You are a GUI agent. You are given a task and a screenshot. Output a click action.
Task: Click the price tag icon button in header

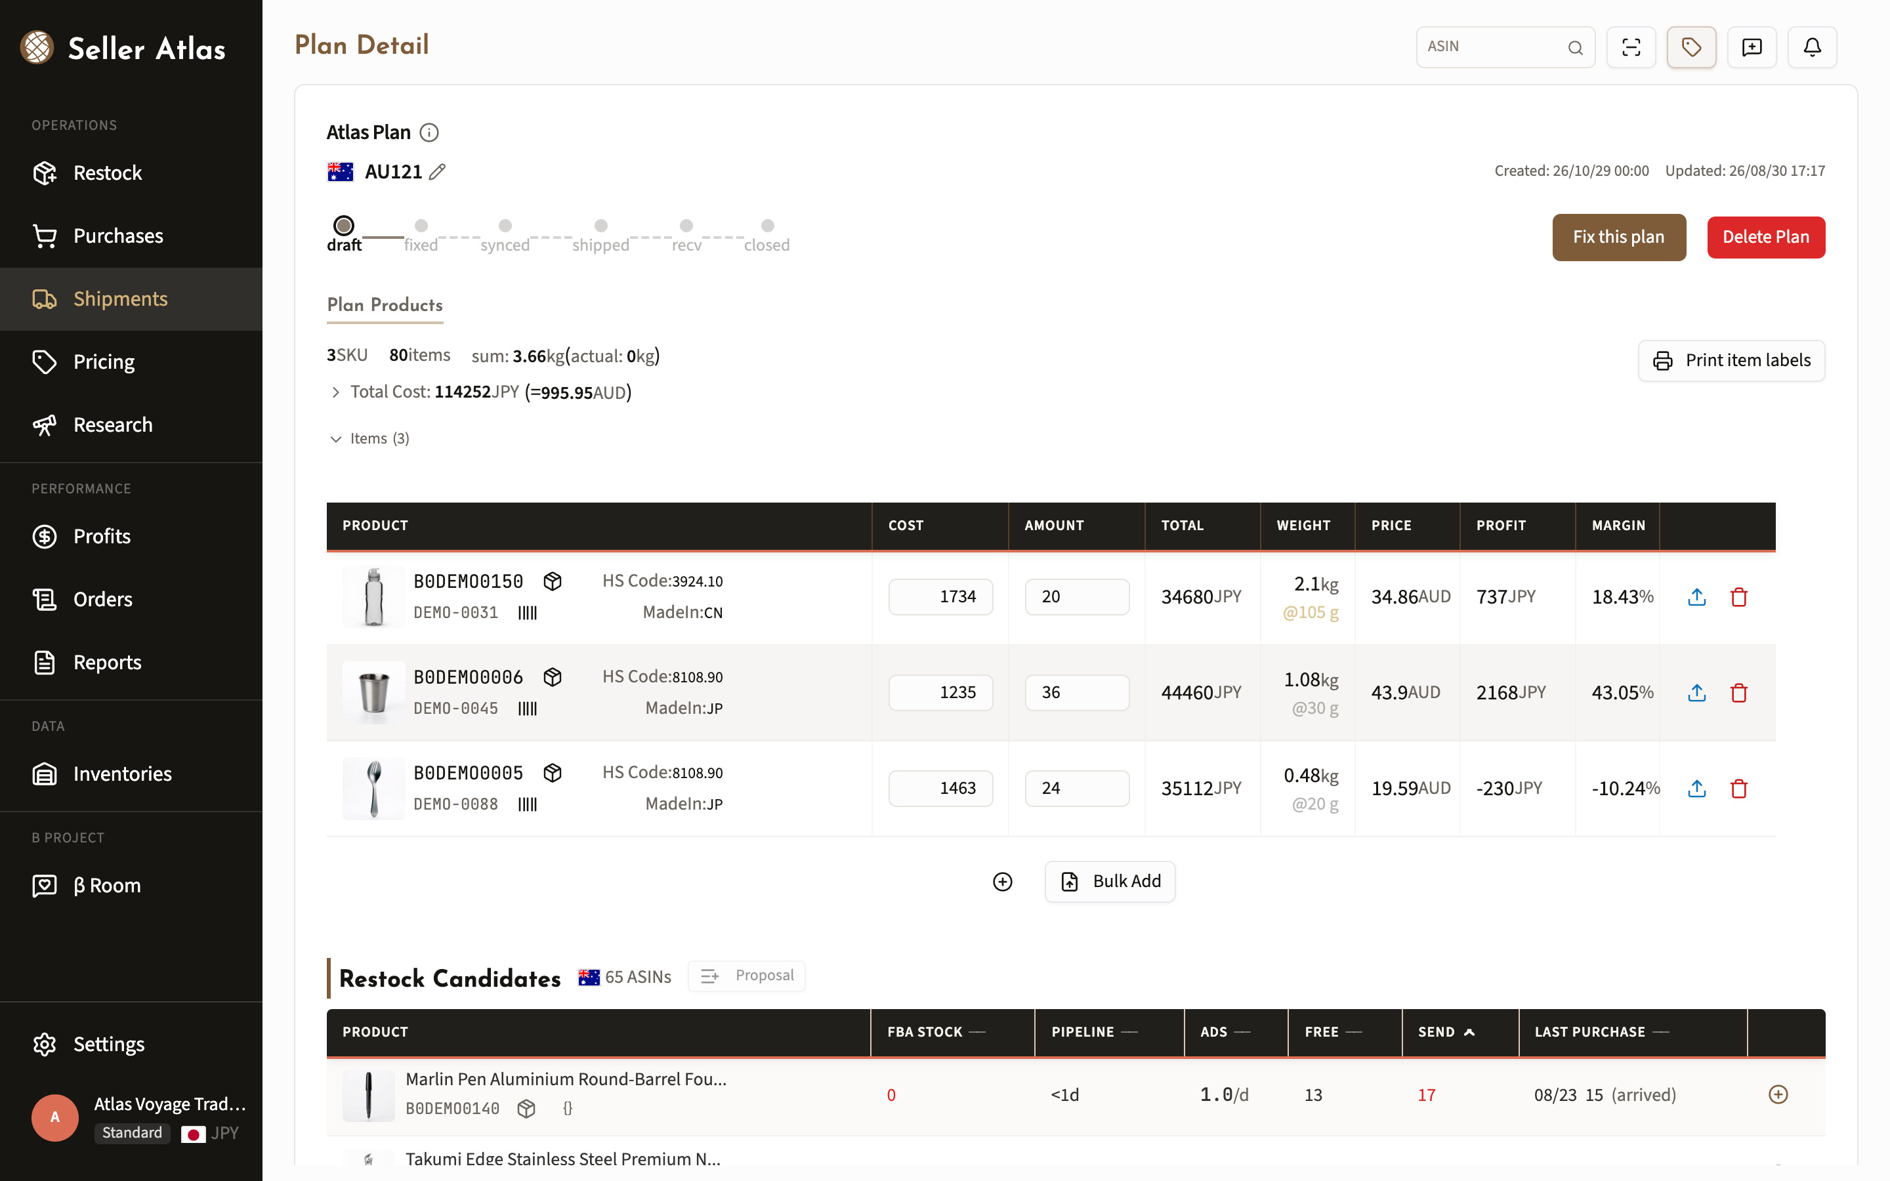[x=1691, y=48]
